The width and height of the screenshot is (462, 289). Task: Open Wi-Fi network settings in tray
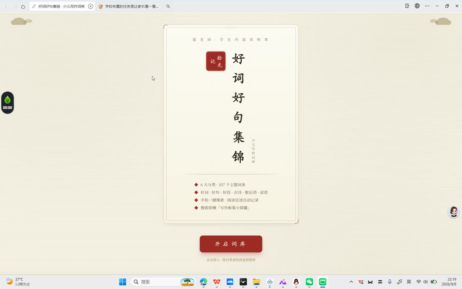419,282
